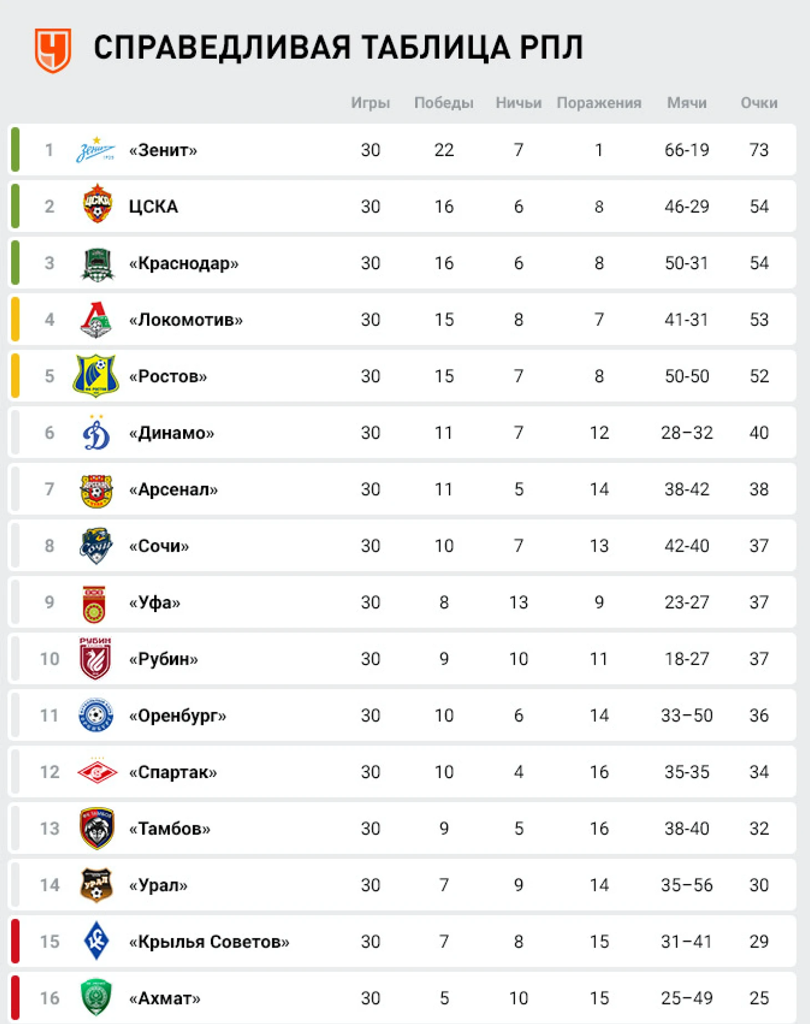Select the «Сочи» team name
The image size is (810, 1024).
(159, 546)
